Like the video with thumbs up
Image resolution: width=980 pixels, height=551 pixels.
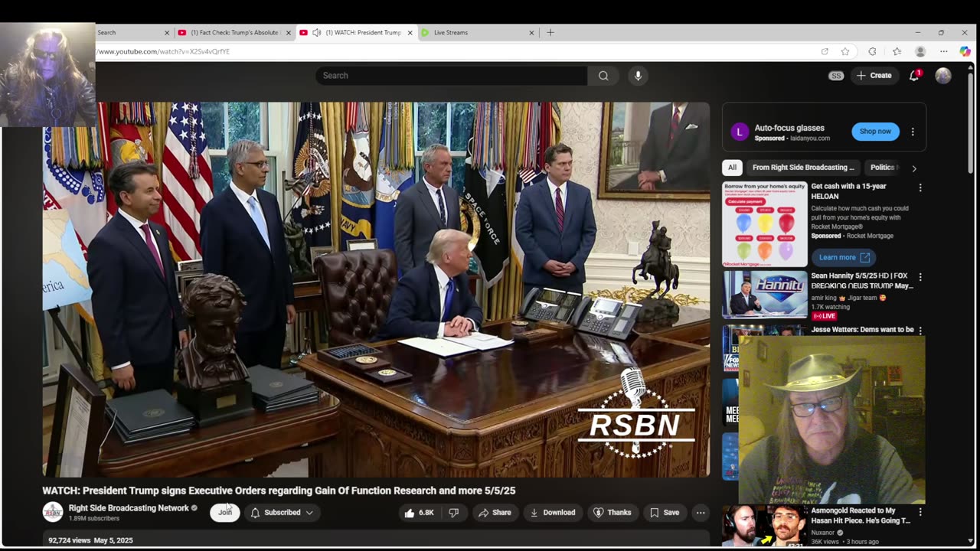[x=420, y=513]
